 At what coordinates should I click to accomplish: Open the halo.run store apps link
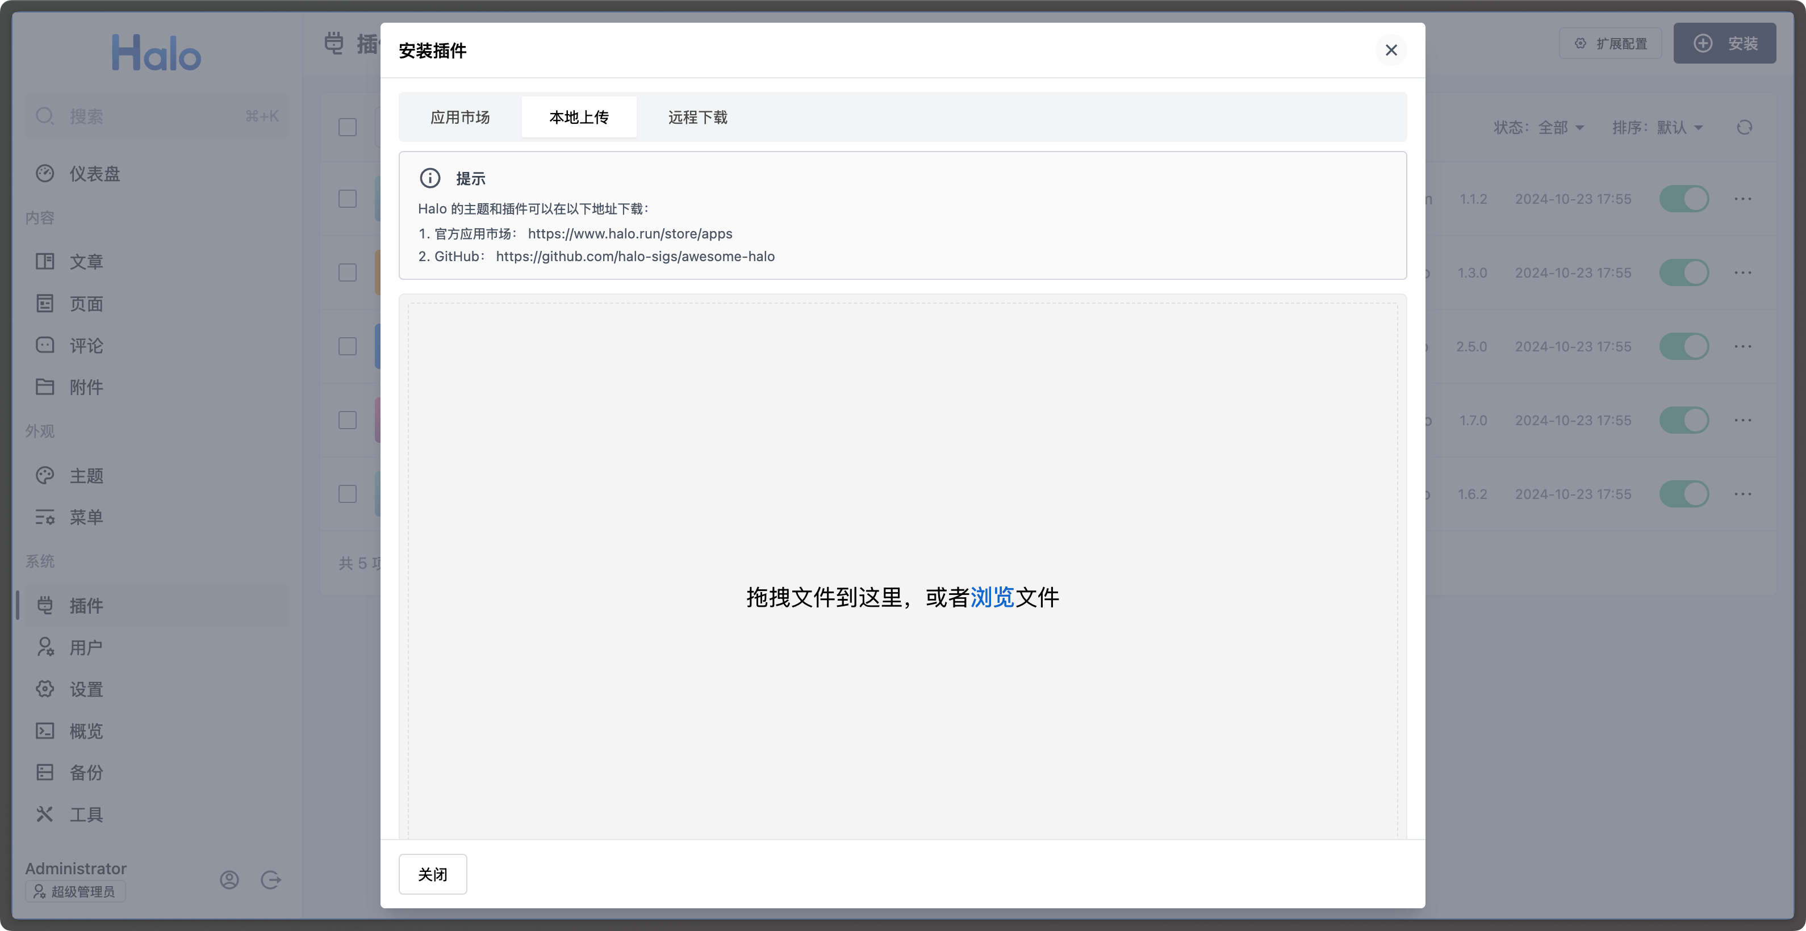[x=630, y=233]
